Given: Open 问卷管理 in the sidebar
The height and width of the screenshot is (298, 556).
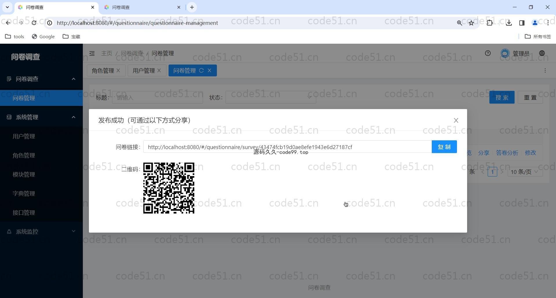Looking at the screenshot, I should point(41,98).
